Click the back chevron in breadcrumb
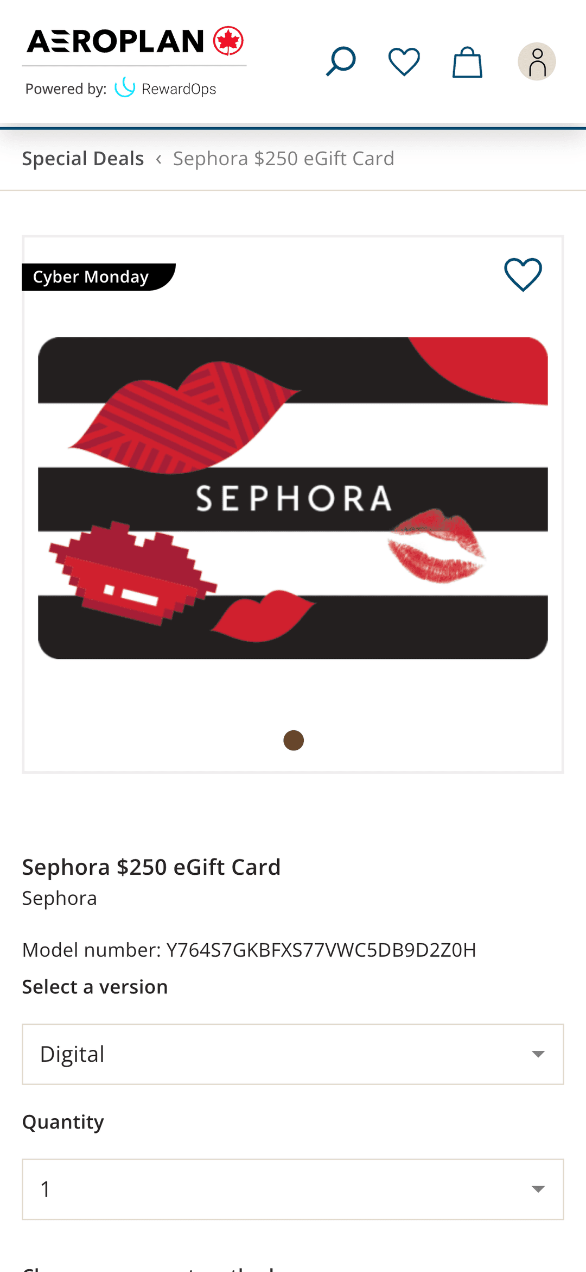Screen dimensions: 586x1272 point(158,159)
